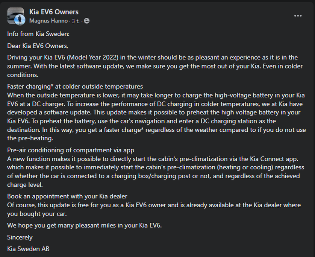Click the 'Pre-air conditioning of compartment via app' heading
The image size is (315, 257).
click(71, 150)
